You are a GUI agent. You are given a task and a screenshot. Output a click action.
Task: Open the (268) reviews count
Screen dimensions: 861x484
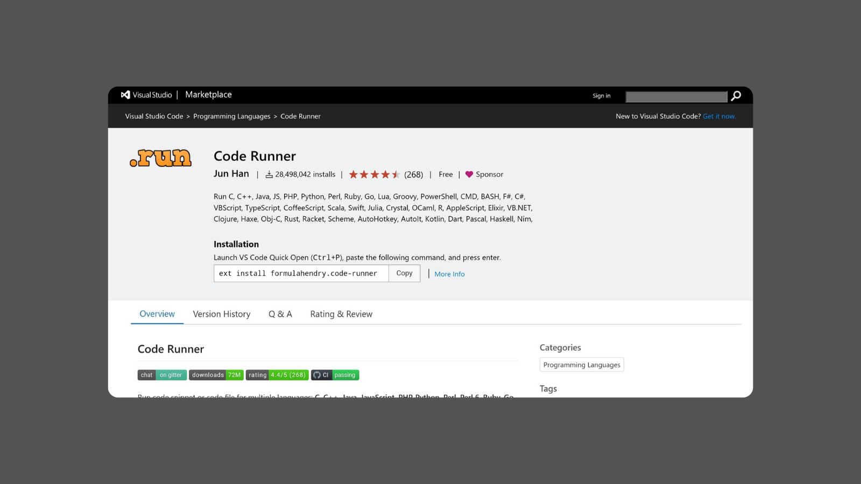(414, 175)
